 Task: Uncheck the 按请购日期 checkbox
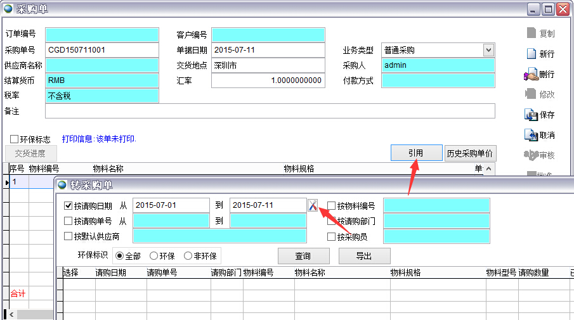click(68, 205)
